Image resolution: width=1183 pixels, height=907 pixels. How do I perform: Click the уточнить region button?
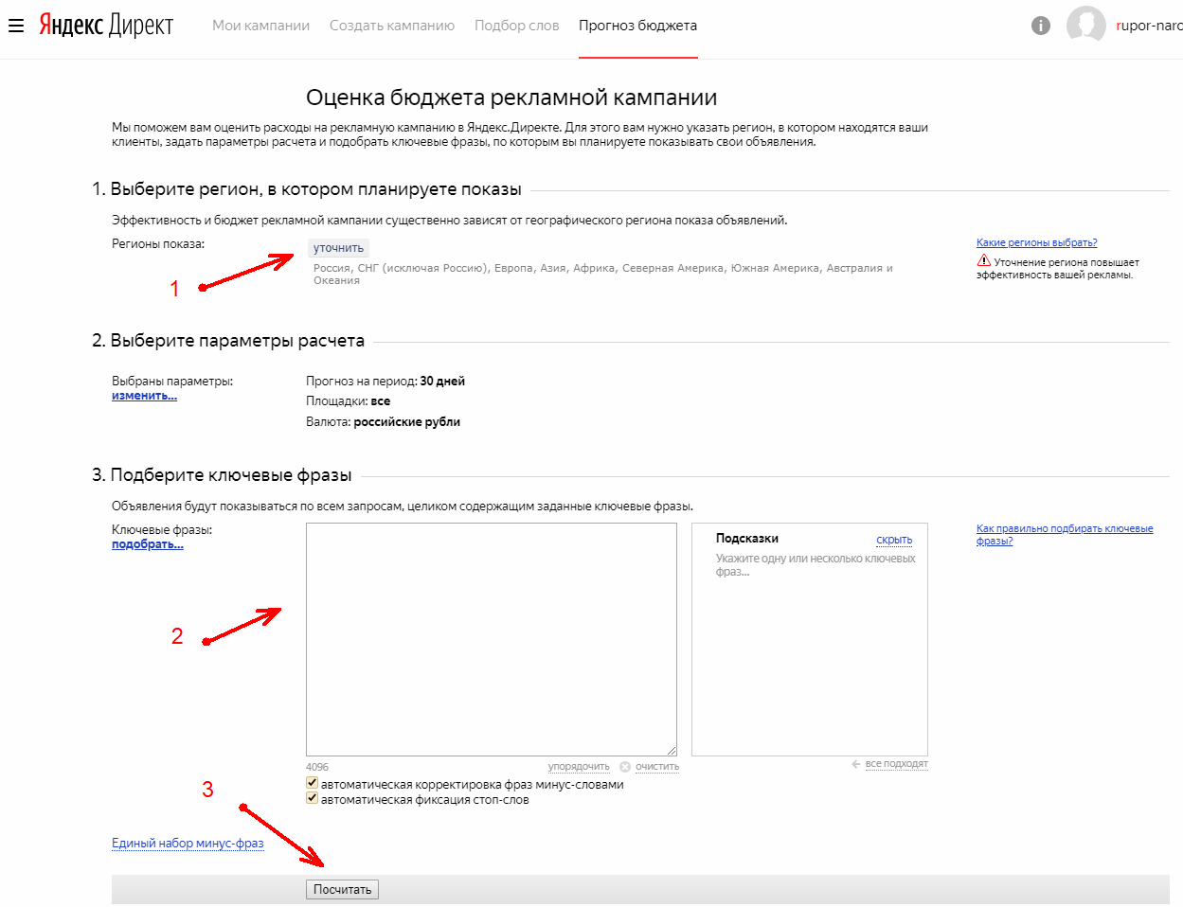coord(338,248)
